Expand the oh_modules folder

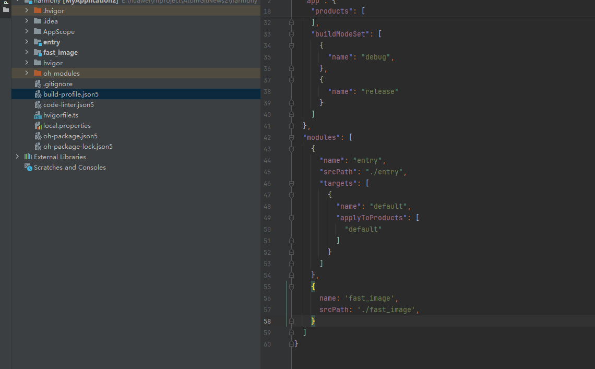pyautogui.click(x=27, y=73)
